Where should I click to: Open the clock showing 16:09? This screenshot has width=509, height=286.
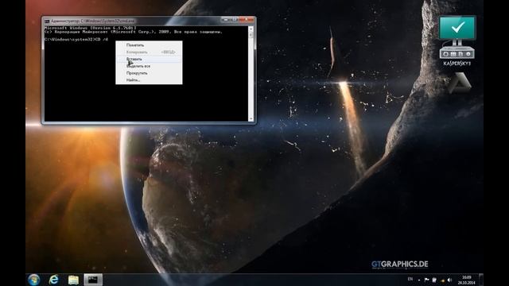click(467, 280)
